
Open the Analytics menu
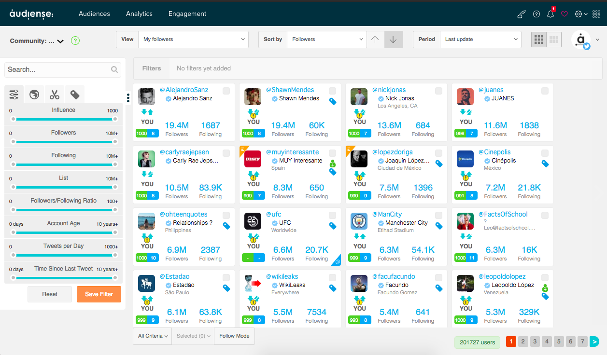[139, 14]
